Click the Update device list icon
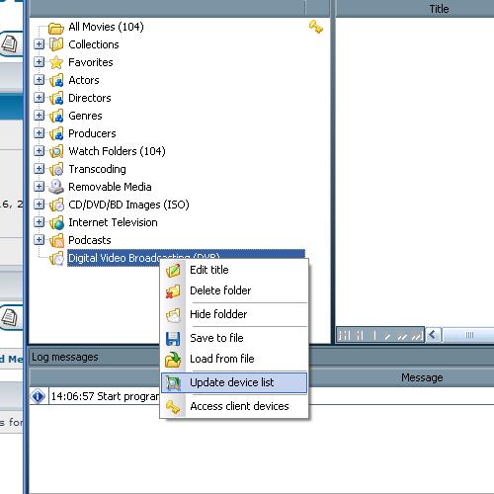The width and height of the screenshot is (494, 494). click(x=173, y=383)
